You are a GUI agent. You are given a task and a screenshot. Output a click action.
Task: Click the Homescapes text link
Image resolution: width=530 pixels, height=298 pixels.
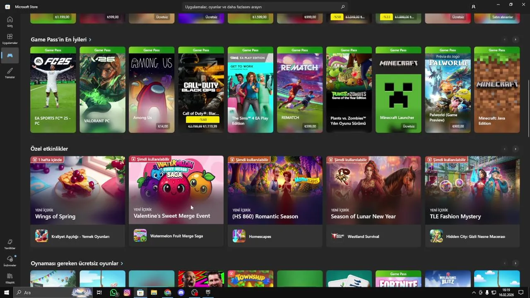(260, 236)
